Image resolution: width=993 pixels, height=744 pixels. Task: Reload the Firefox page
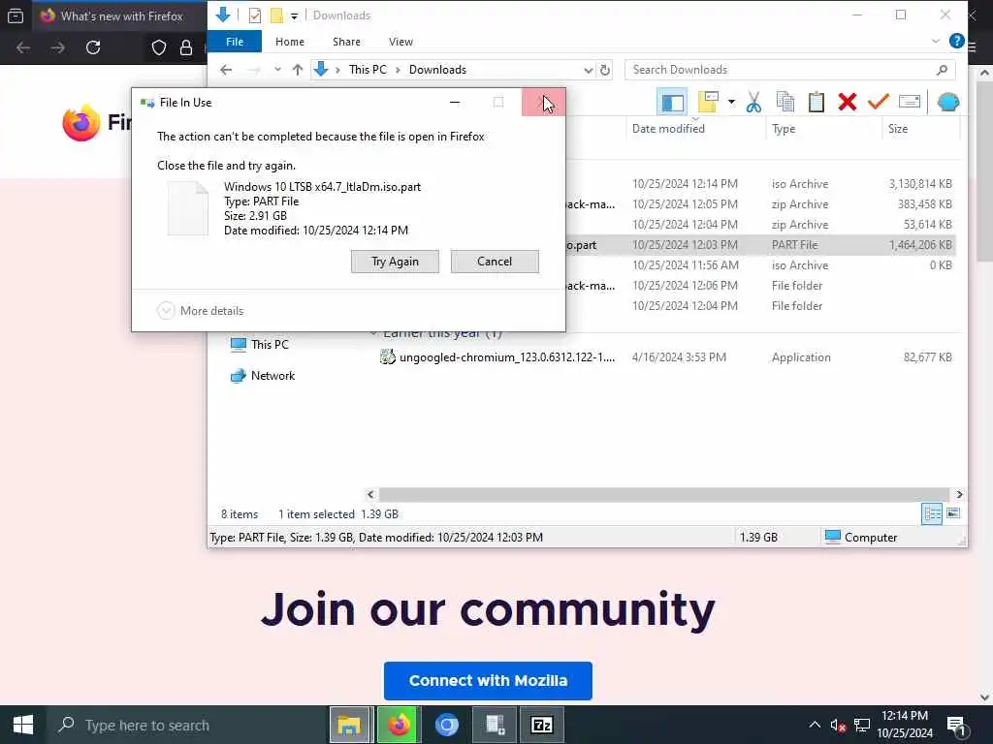click(x=93, y=47)
